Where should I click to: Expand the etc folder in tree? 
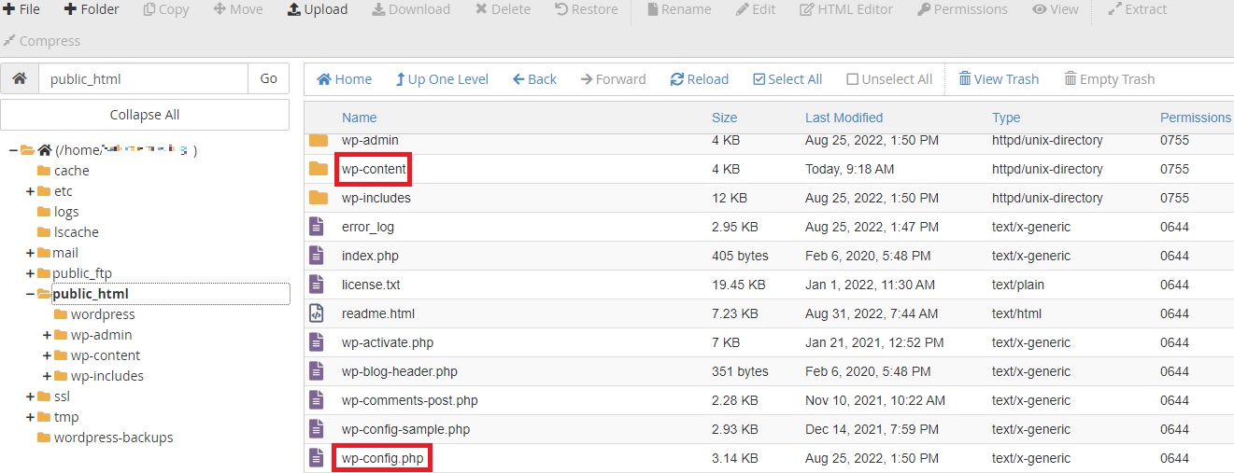(30, 191)
